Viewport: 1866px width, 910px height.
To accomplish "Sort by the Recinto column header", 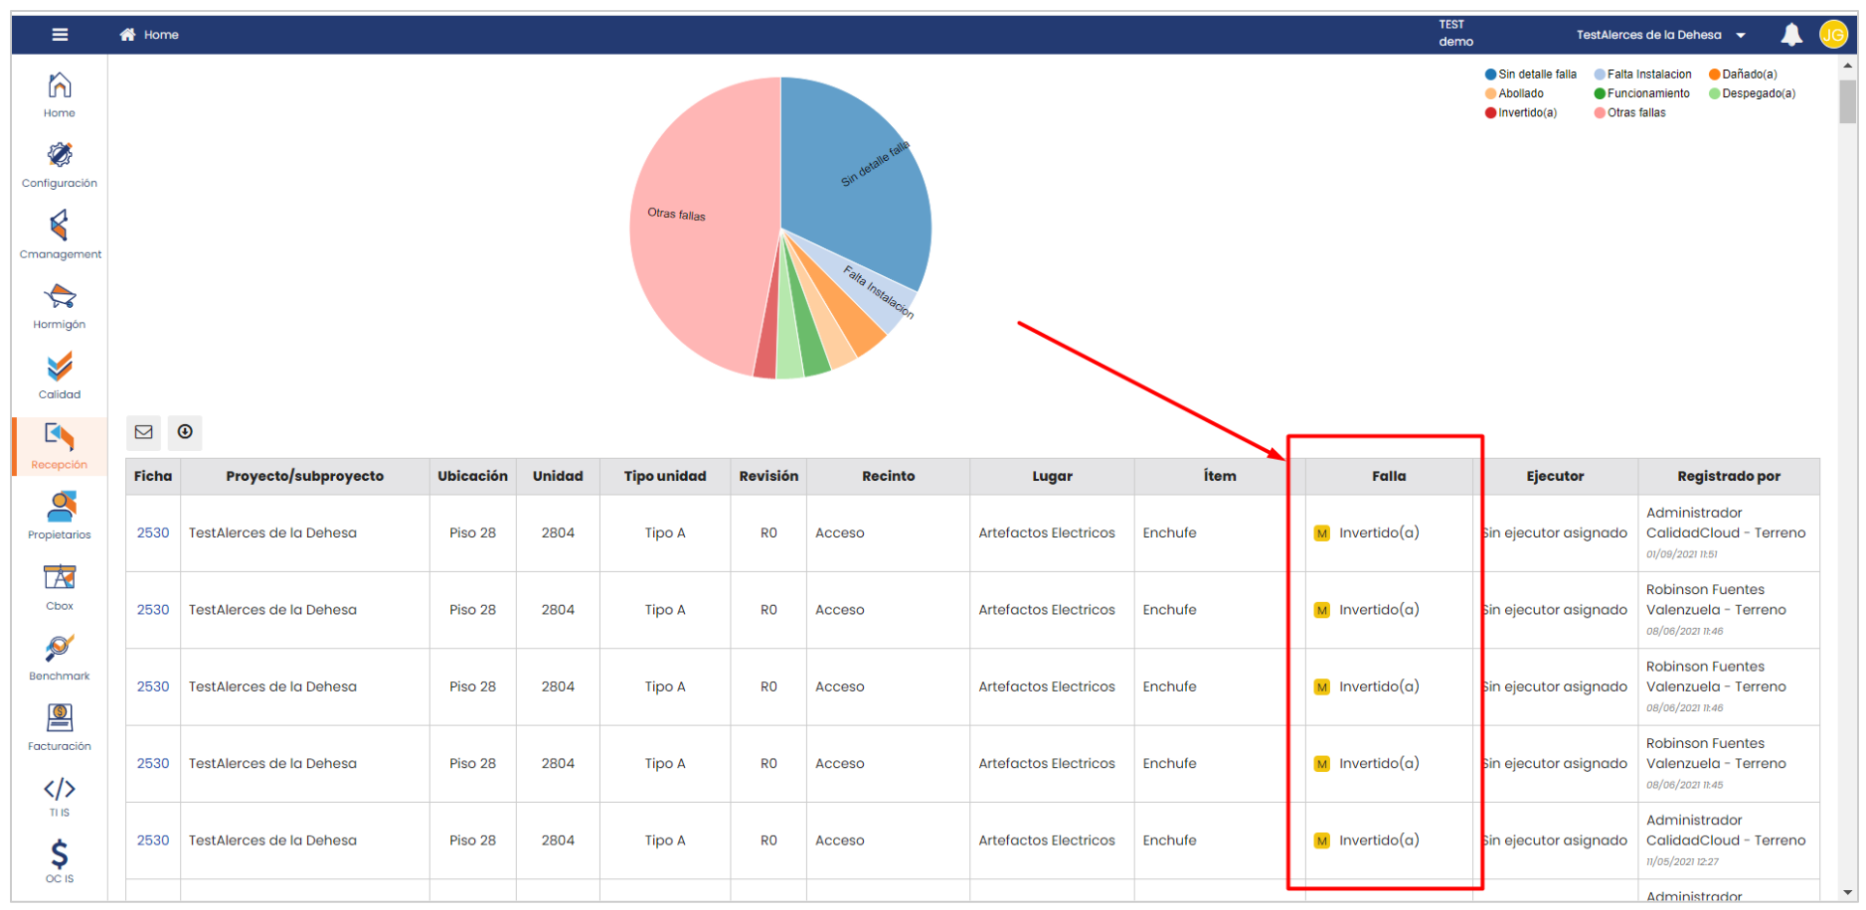I will 888,476.
